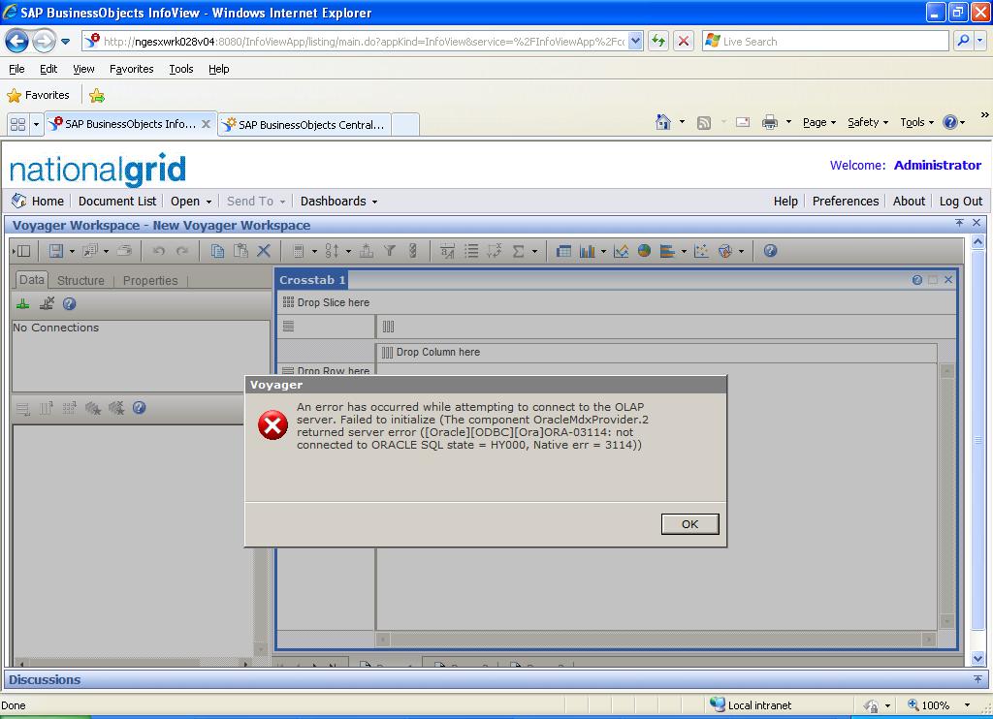This screenshot has height=719, width=993.
Task: Click the line chart toolbar icon
Action: (622, 251)
